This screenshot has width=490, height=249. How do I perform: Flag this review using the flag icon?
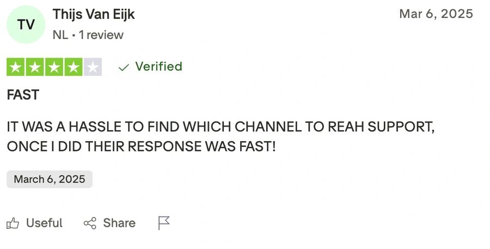164,223
